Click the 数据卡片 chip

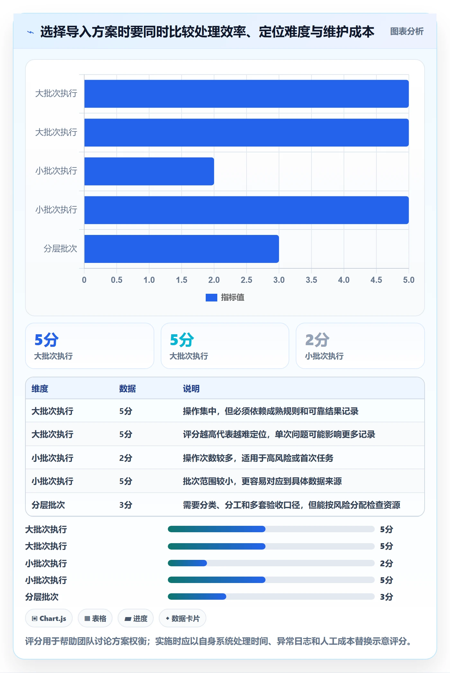pos(183,618)
